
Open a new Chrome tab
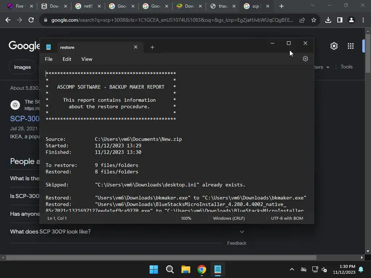click(x=281, y=7)
